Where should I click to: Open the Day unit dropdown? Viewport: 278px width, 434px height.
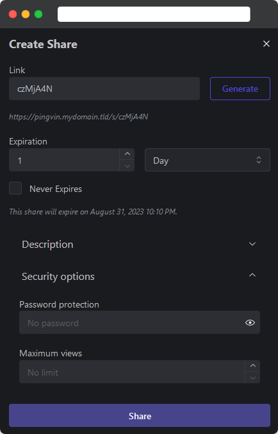pos(208,160)
